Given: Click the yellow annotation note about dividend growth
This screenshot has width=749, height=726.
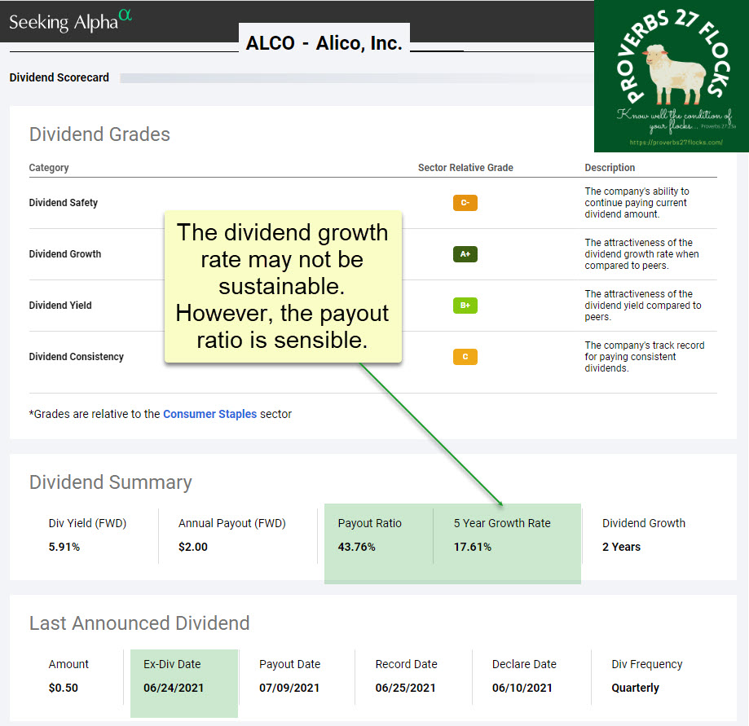Looking at the screenshot, I should (x=283, y=286).
